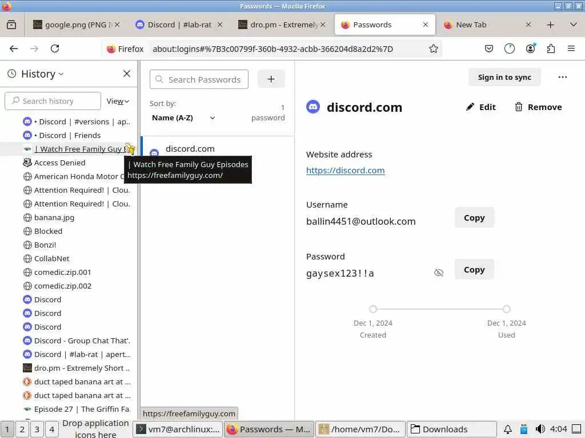
Task: Switch to Discord #lab-rat tab
Action: tap(179, 25)
